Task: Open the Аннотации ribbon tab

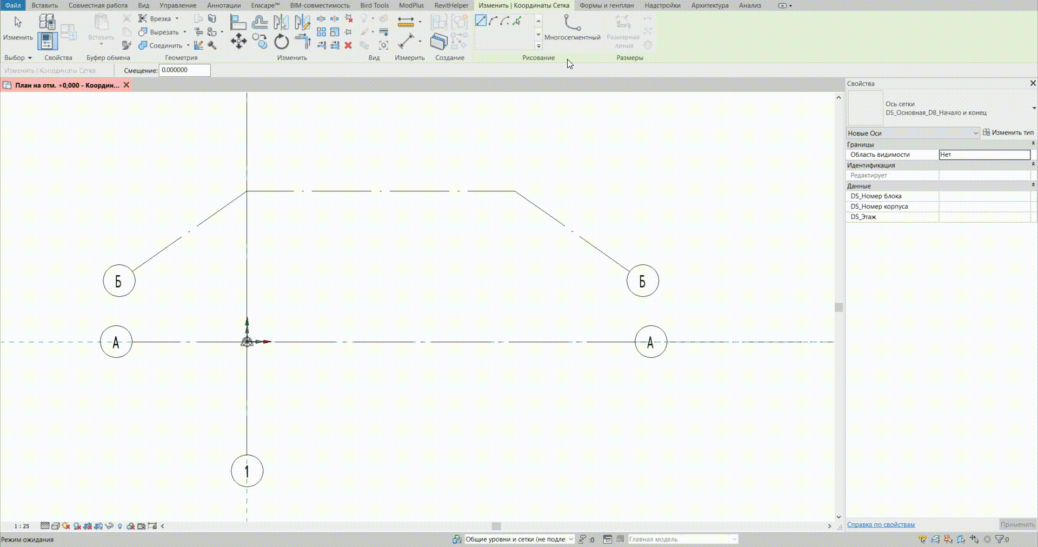Action: click(x=223, y=5)
